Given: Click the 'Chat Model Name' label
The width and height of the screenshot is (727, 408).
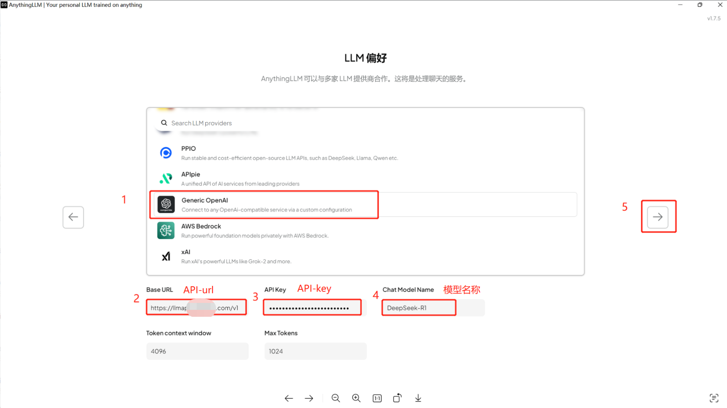Looking at the screenshot, I should [408, 289].
